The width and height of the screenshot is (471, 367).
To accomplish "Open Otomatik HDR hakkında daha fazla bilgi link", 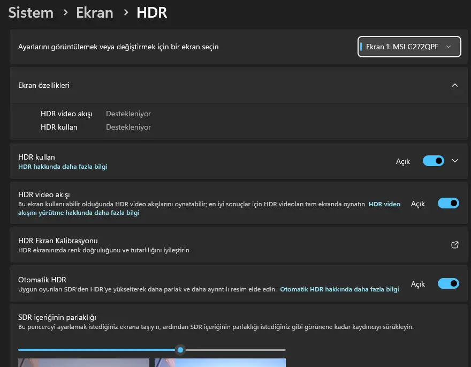I will pos(339,289).
